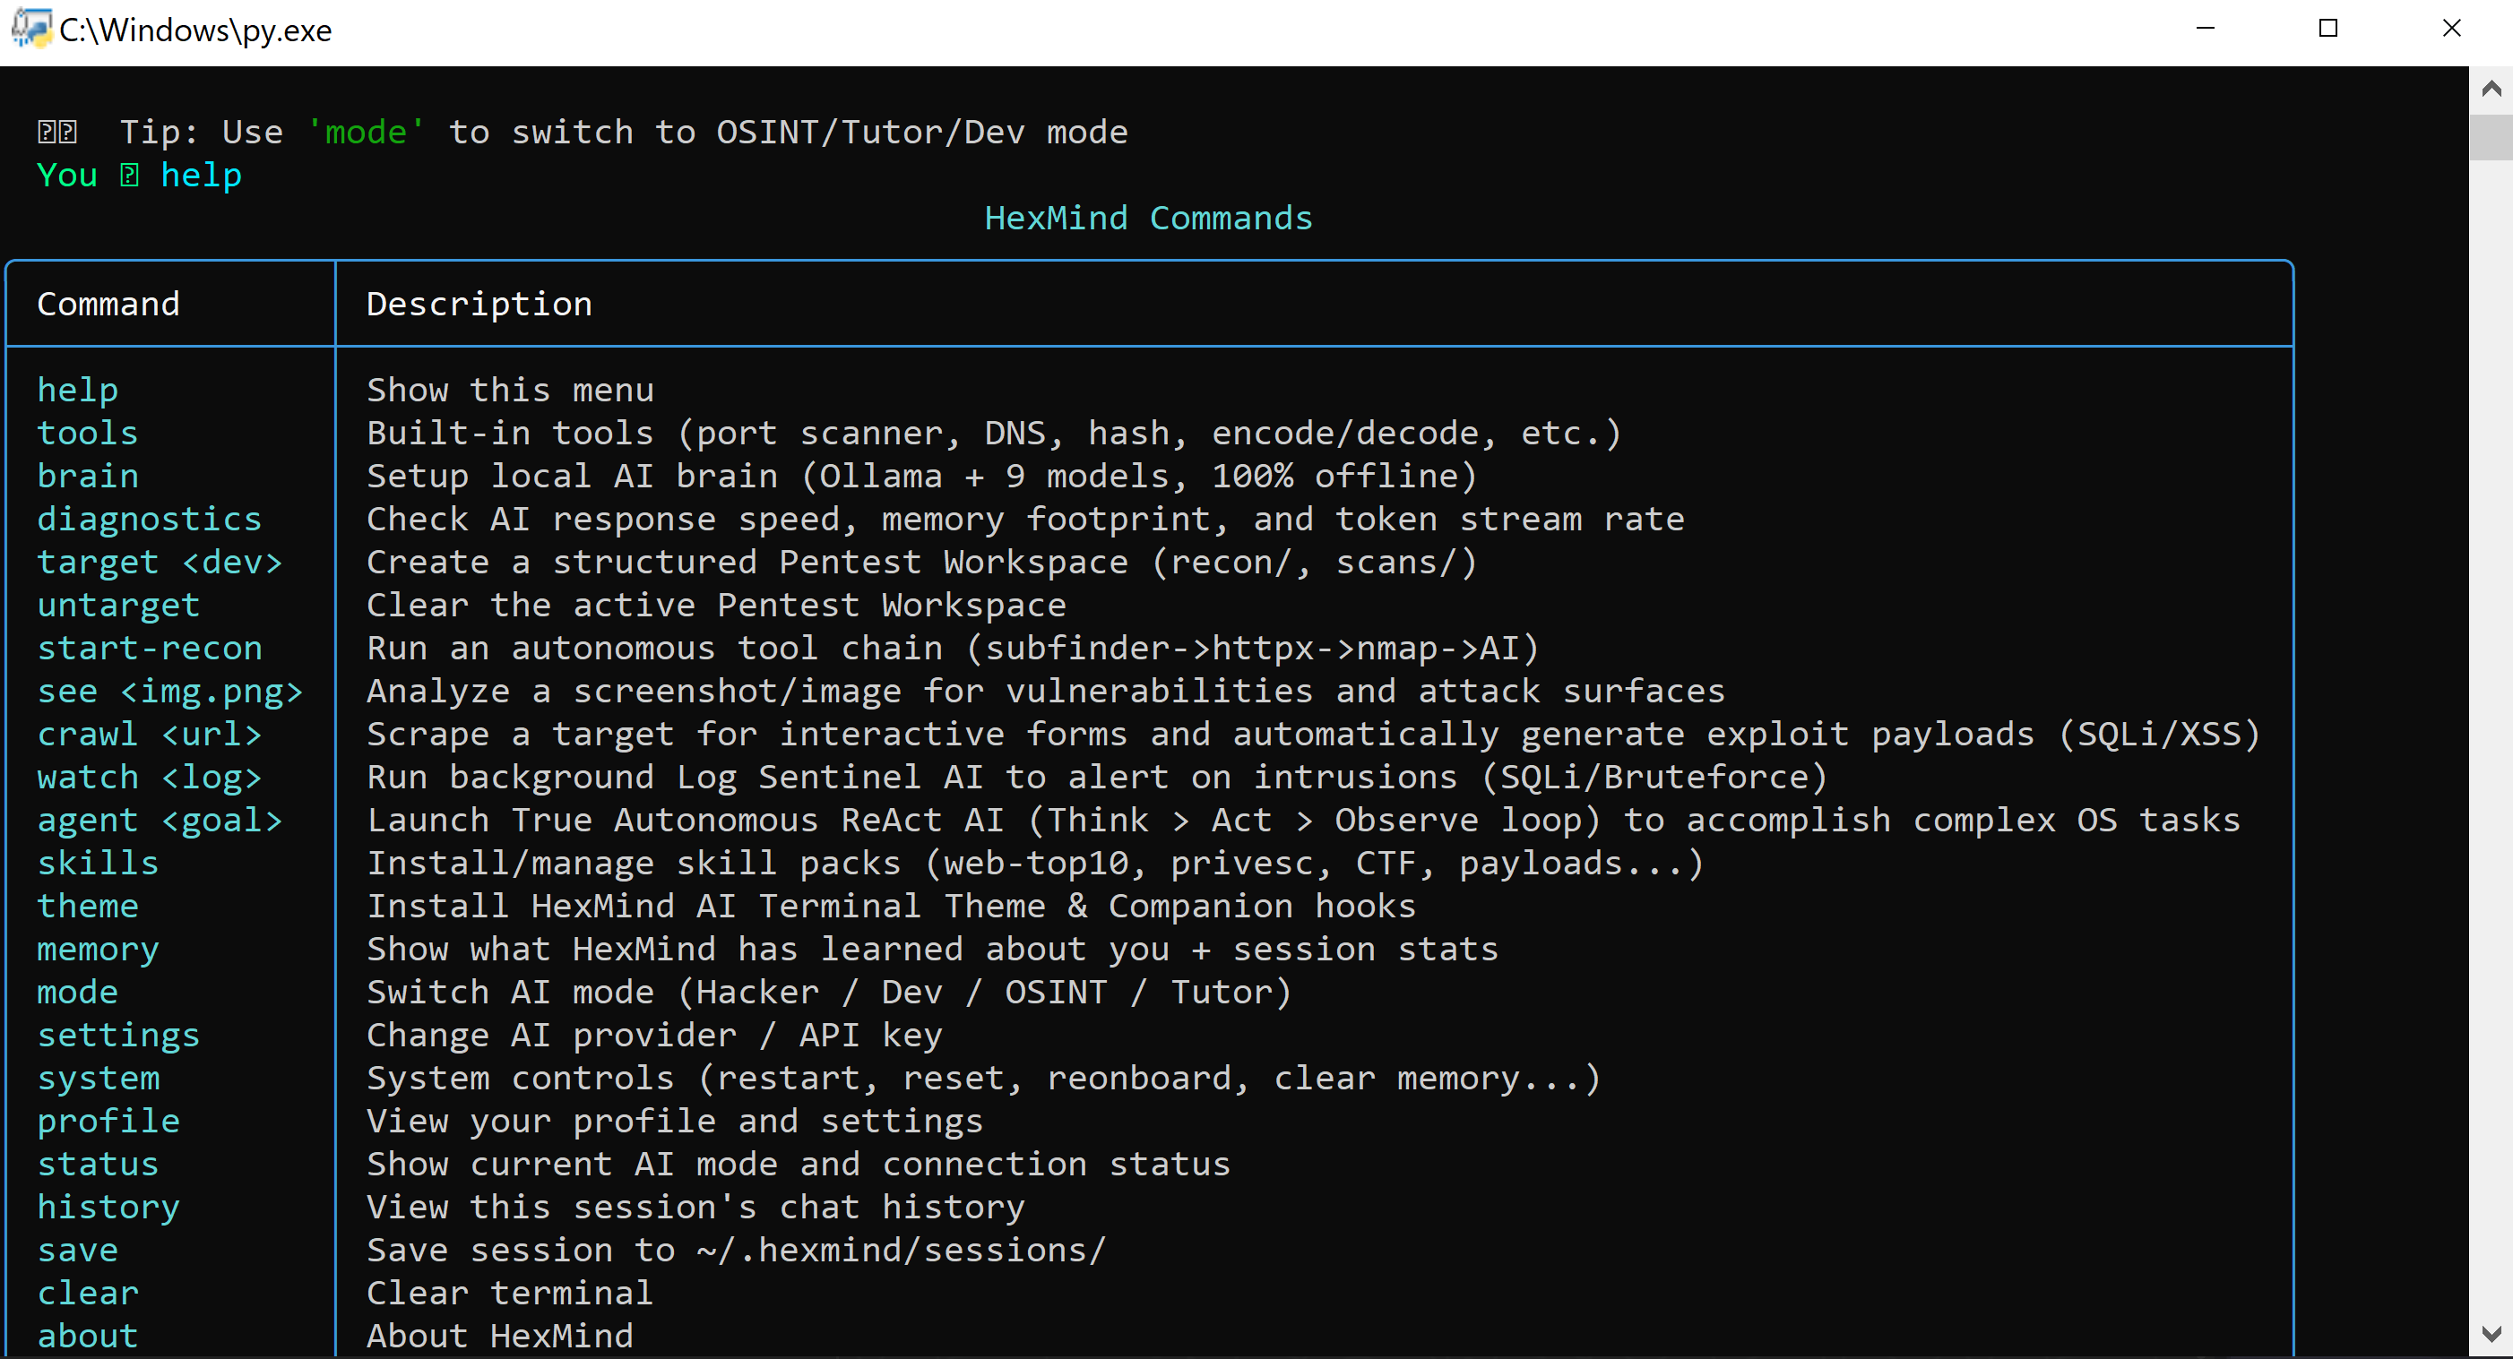Click the 'history' command entry
The height and width of the screenshot is (1359, 2513).
click(x=108, y=1207)
